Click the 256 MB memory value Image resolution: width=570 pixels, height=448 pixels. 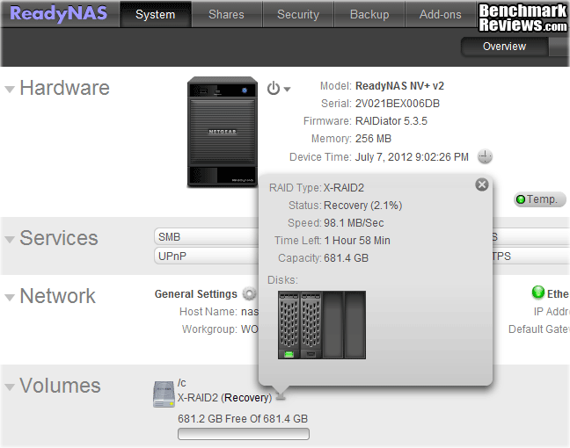click(x=373, y=138)
